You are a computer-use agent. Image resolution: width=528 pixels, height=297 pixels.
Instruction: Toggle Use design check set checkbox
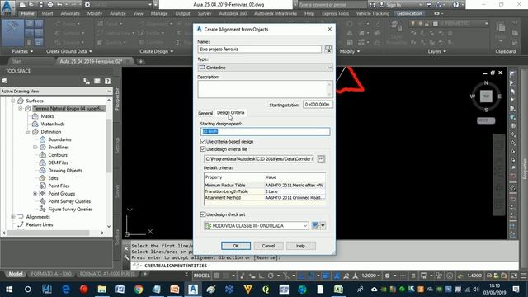[203, 214]
